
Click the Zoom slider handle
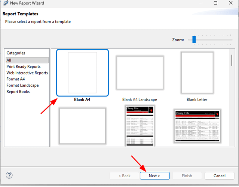pyautogui.click(x=194, y=40)
